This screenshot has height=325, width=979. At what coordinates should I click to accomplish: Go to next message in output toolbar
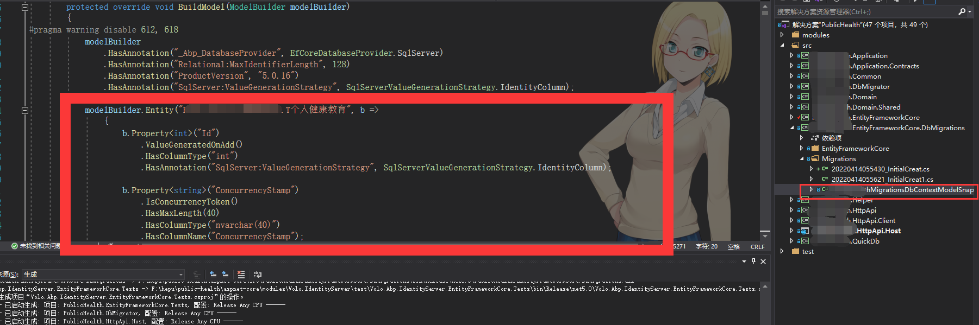click(x=225, y=275)
